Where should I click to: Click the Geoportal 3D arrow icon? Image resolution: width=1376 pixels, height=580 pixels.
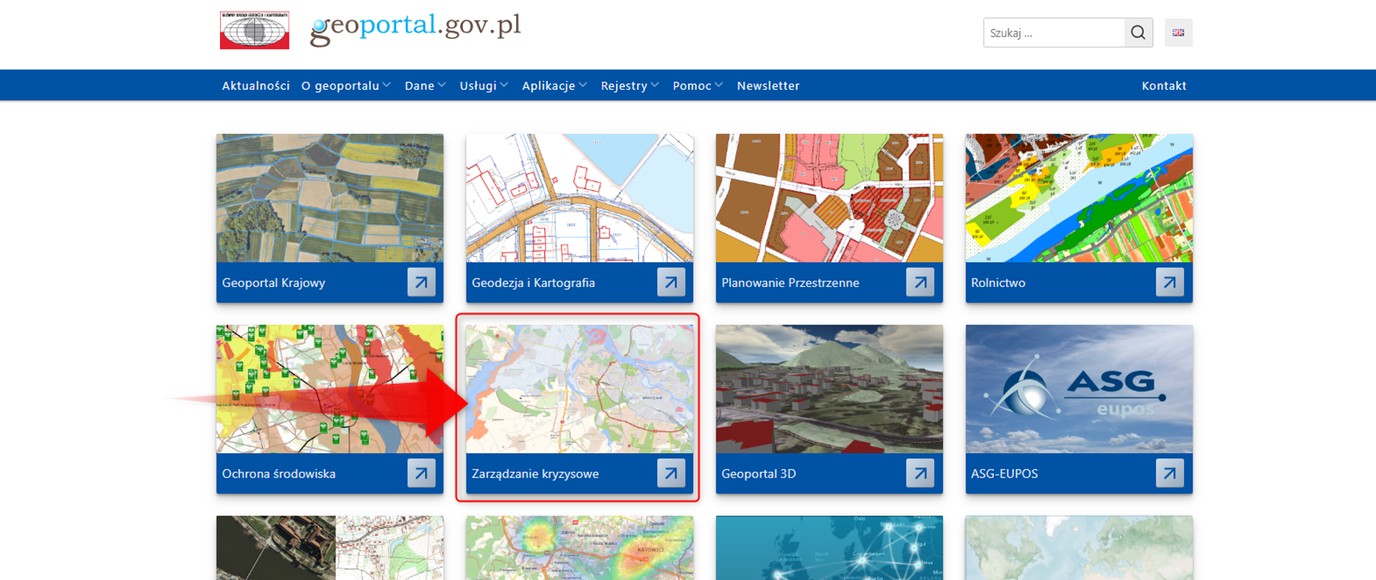pyautogui.click(x=919, y=473)
